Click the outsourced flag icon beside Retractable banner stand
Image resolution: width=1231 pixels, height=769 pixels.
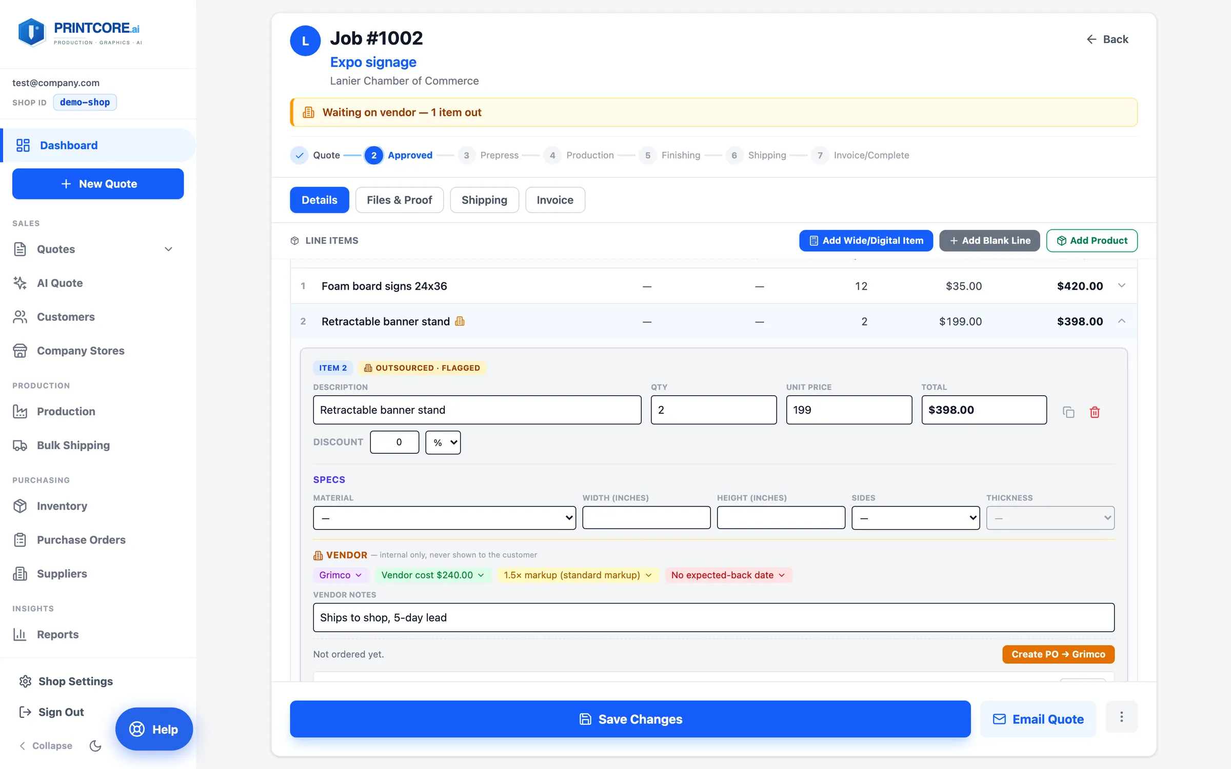point(460,321)
